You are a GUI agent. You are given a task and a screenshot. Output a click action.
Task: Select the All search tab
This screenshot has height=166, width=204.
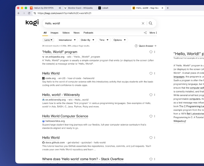45,33
